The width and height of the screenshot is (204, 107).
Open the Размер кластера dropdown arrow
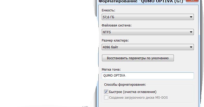pos(191,47)
